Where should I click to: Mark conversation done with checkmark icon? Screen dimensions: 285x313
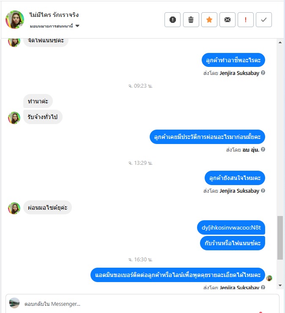(264, 19)
